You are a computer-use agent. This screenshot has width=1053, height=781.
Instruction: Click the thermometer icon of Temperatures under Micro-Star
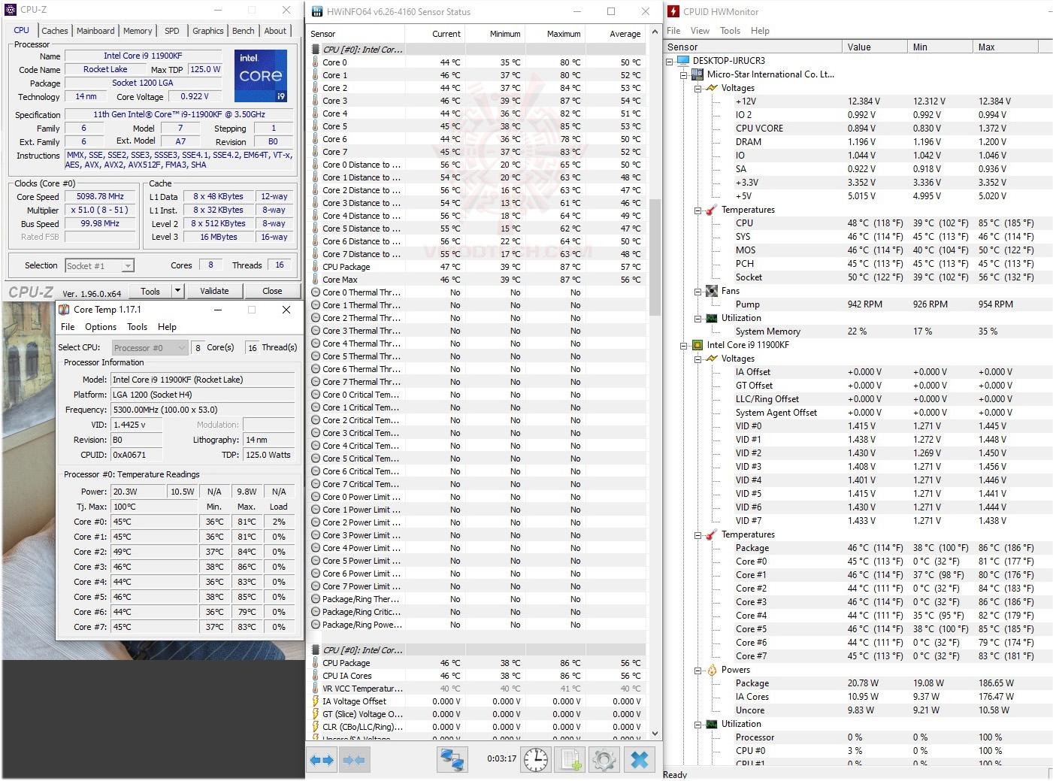coord(712,210)
